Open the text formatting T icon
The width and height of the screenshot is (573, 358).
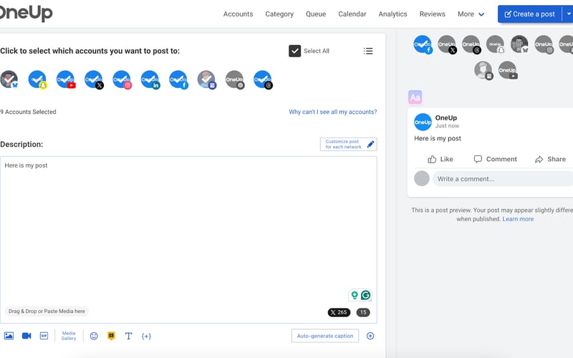point(128,336)
